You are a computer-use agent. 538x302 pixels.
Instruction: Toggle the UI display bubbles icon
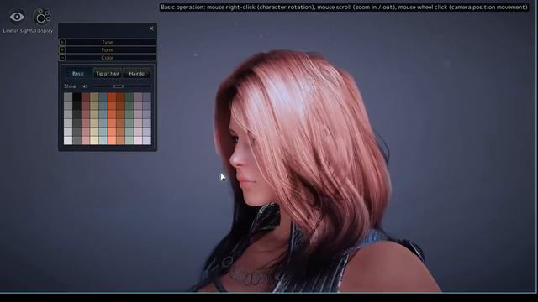42,17
